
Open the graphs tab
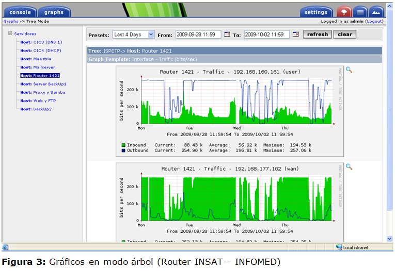click(54, 12)
